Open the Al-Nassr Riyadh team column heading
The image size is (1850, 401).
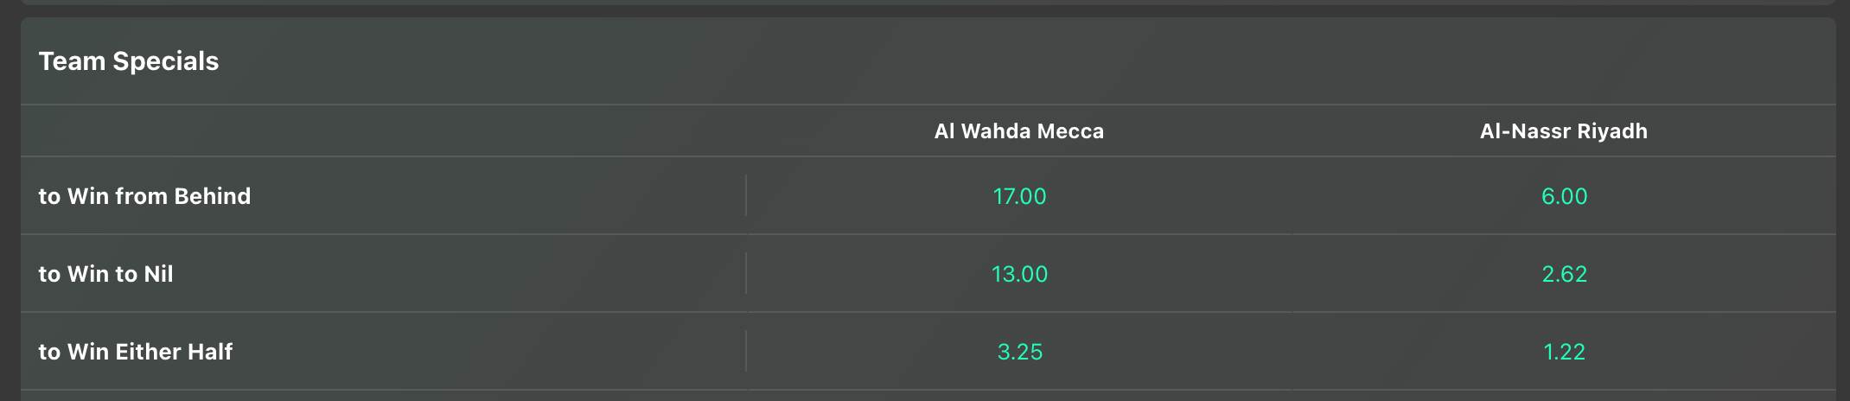(1563, 131)
